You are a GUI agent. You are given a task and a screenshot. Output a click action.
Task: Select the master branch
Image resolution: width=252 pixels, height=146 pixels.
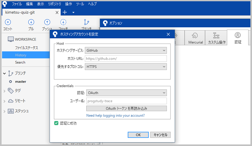20,82
